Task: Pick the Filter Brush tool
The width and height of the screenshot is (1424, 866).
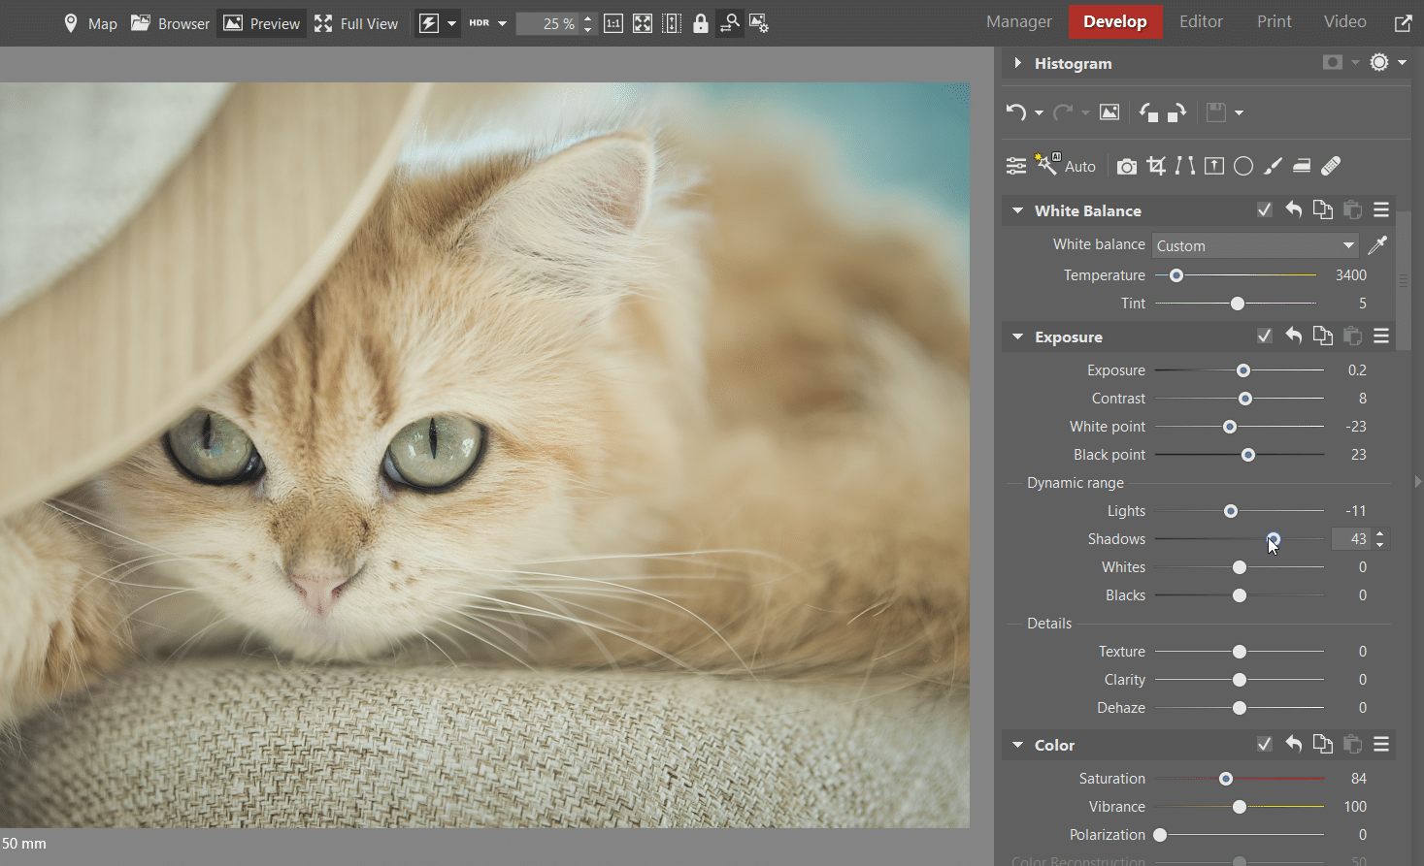Action: 1273,166
